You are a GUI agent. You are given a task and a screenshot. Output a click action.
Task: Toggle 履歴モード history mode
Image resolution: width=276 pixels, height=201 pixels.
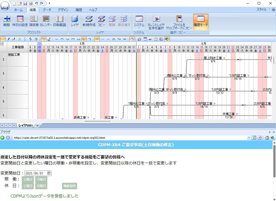click(201, 22)
